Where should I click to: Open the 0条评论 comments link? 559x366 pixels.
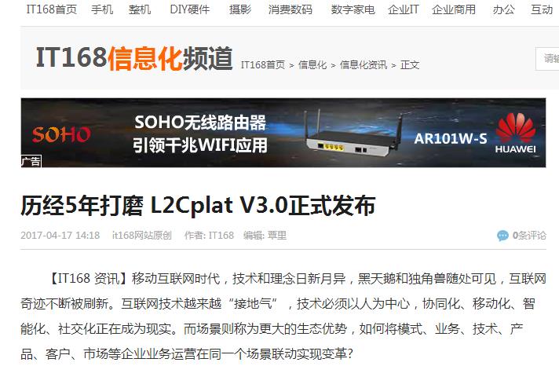click(x=529, y=236)
